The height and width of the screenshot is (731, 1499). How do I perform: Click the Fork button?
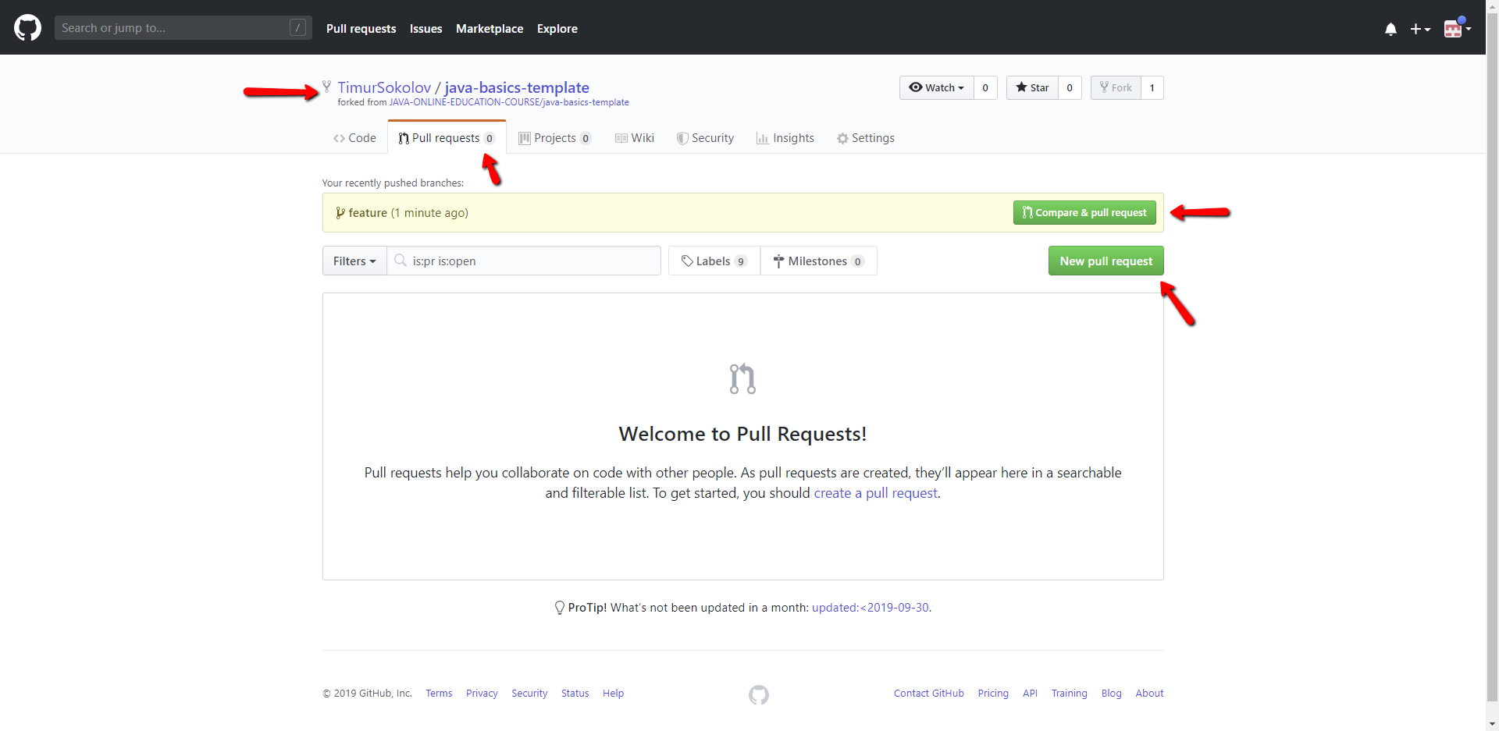click(x=1116, y=88)
